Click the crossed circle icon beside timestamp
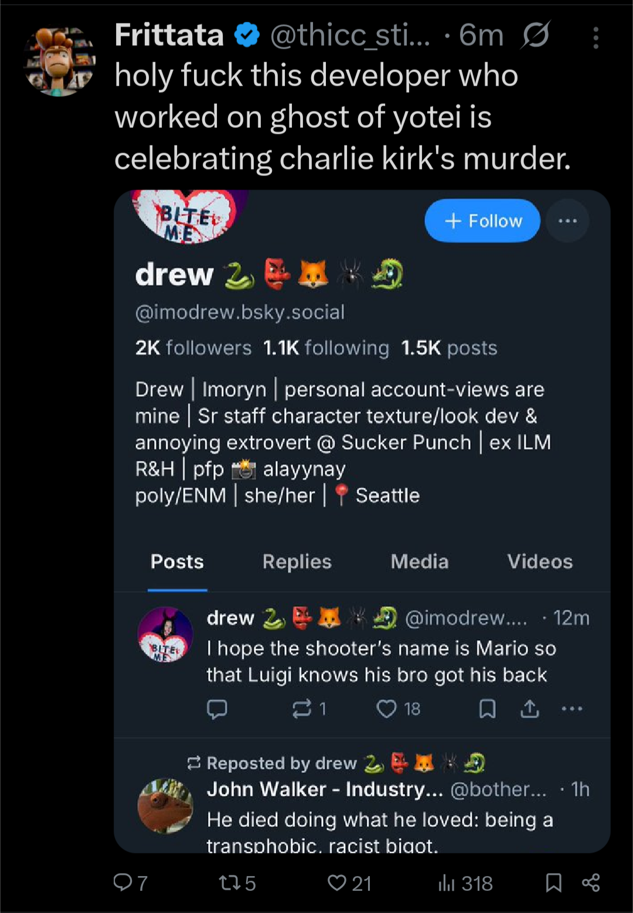Screen dimensions: 633x913 tap(535, 35)
